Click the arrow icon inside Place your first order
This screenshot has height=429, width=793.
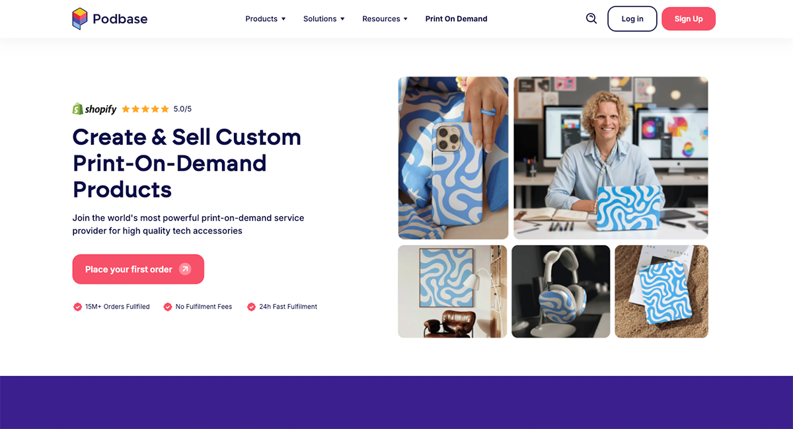[185, 269]
